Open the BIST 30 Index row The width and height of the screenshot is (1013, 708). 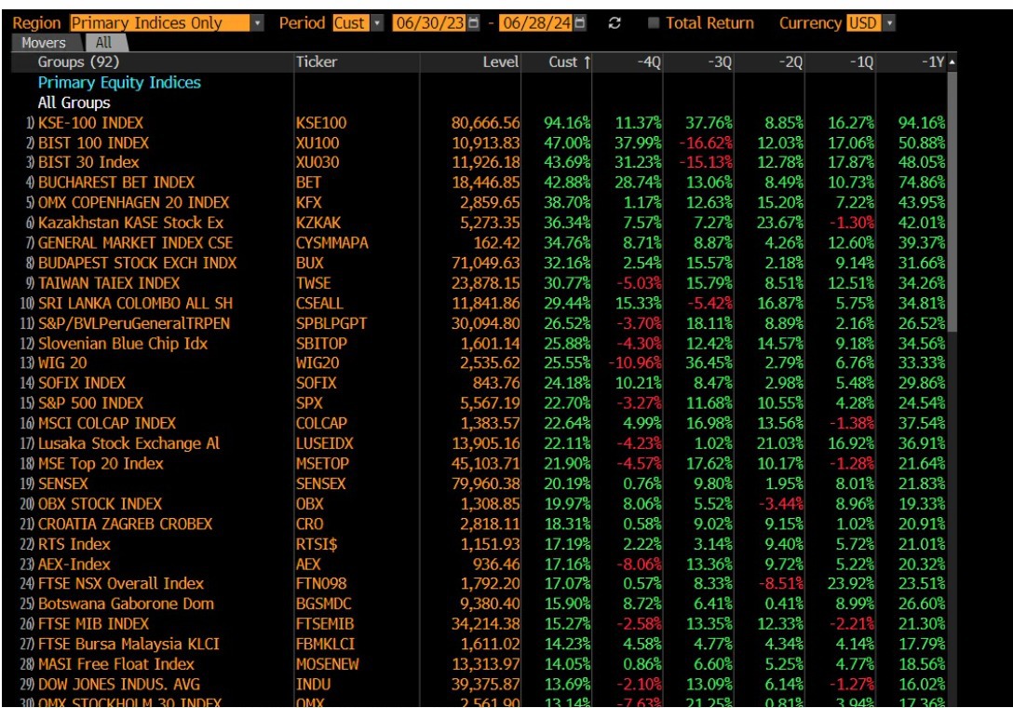[x=479, y=162]
